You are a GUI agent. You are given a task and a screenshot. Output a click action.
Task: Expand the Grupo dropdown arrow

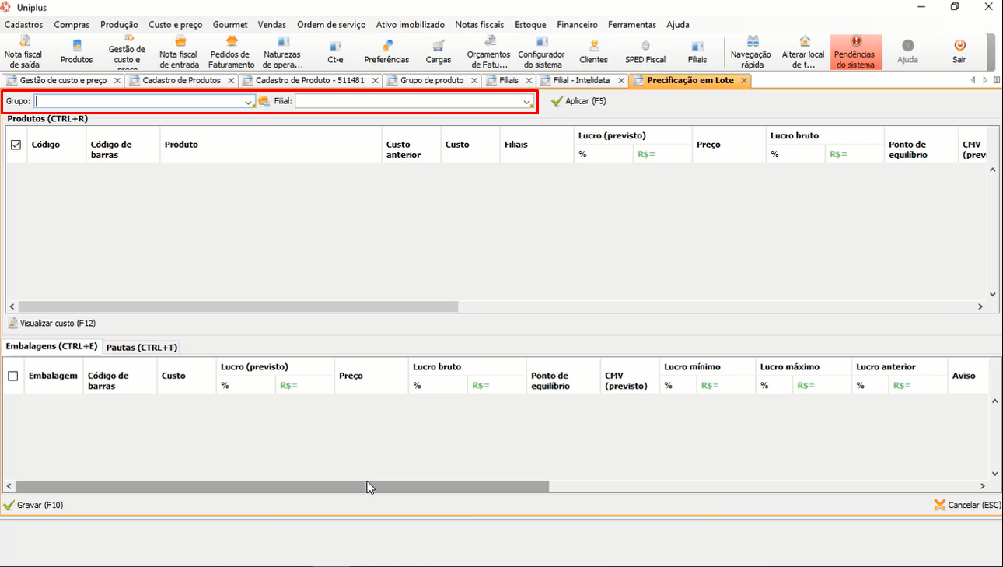tap(248, 102)
